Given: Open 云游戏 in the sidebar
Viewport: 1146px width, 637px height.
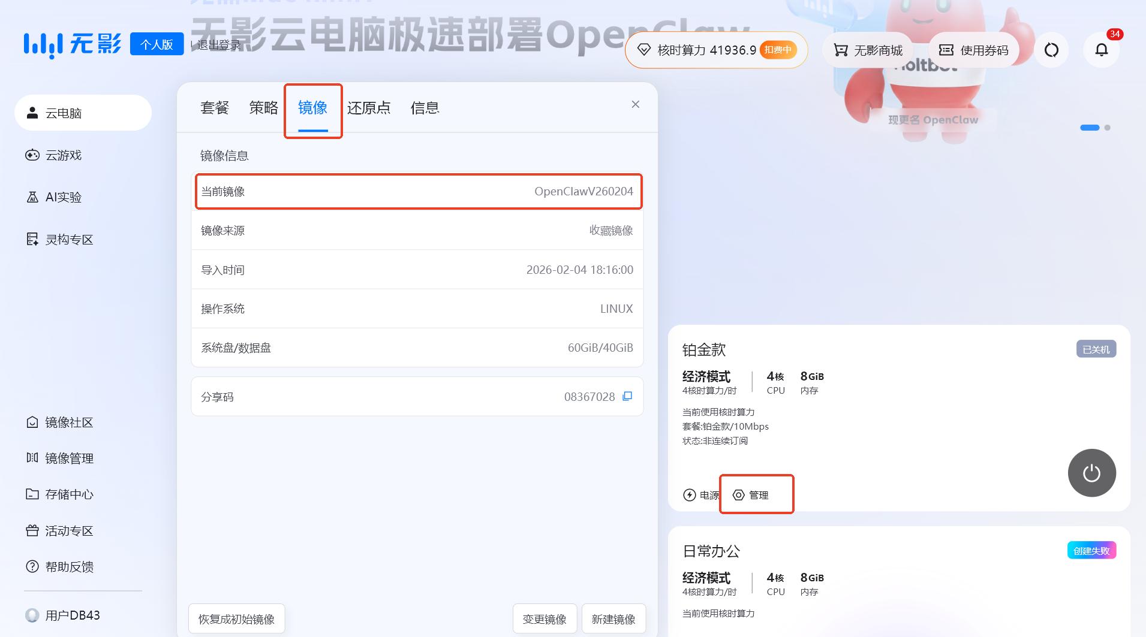Looking at the screenshot, I should 63,155.
